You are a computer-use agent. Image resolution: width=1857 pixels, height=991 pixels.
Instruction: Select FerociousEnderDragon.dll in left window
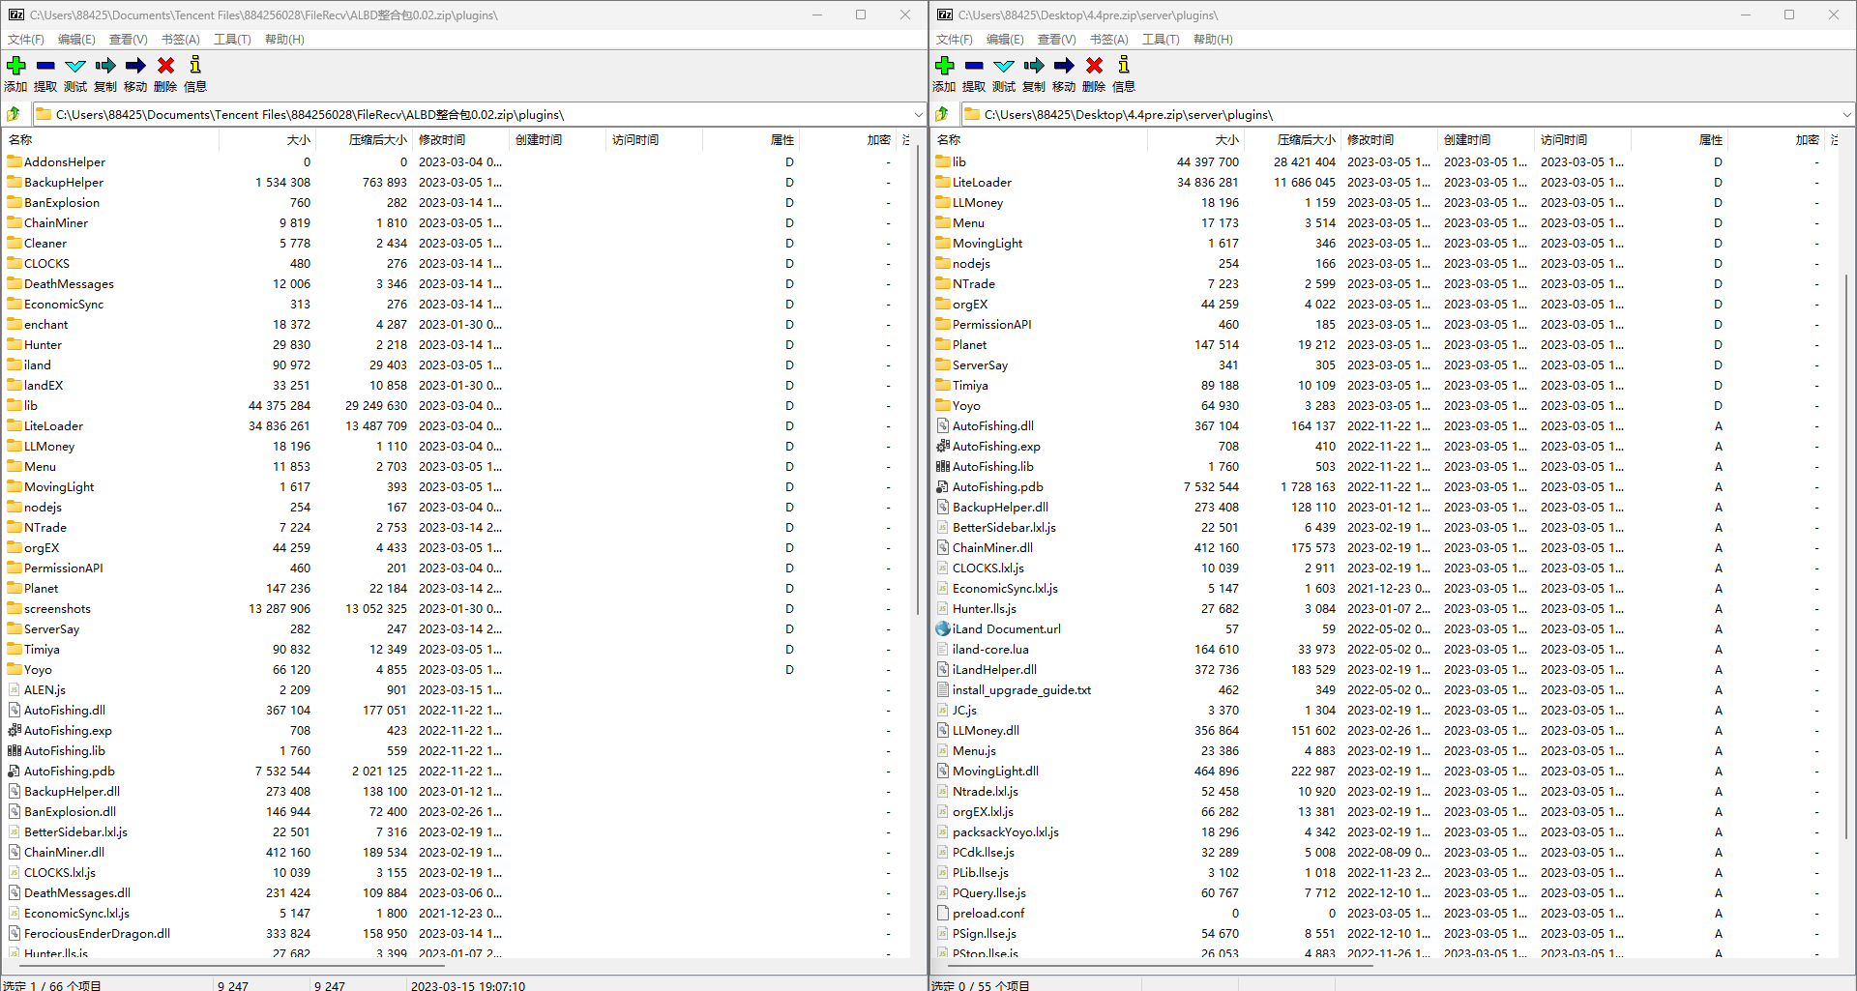[97, 934]
